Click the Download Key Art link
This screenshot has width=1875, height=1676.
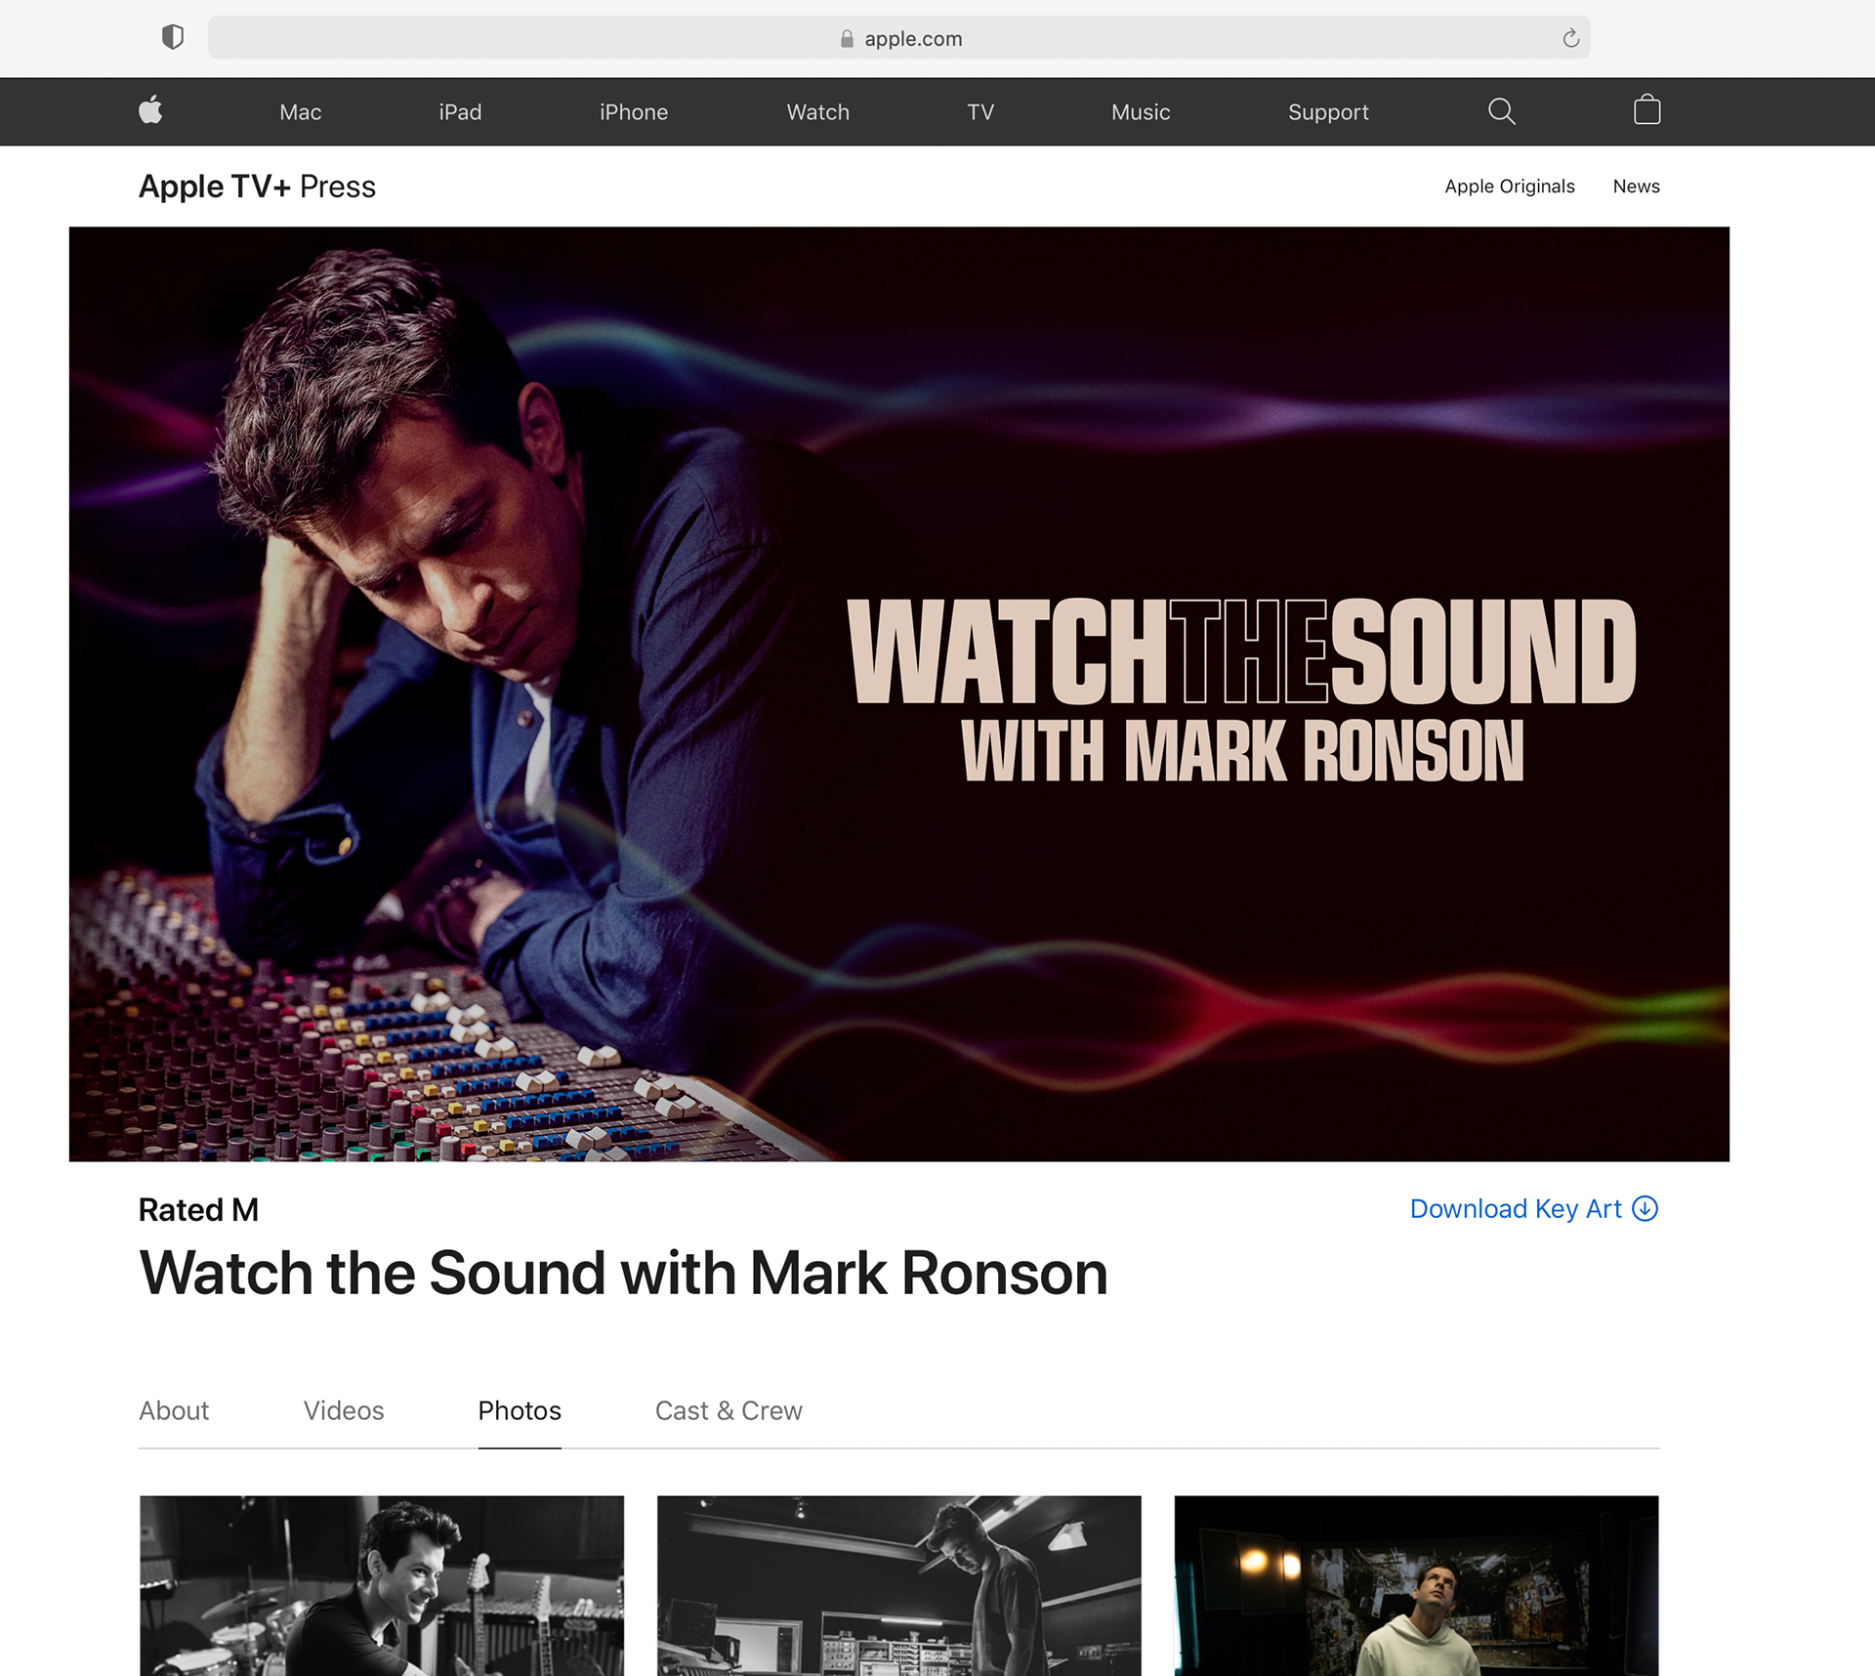point(1534,1209)
